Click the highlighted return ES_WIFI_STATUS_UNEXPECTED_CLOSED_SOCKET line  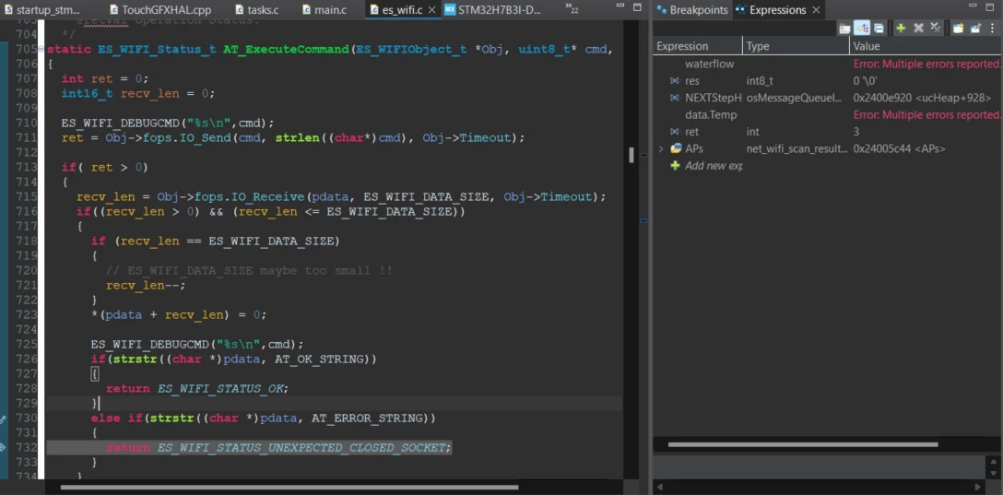pyautogui.click(x=249, y=448)
